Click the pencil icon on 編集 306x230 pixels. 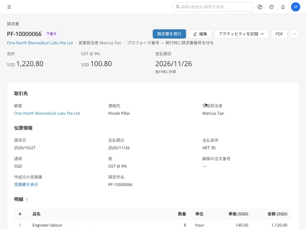pyautogui.click(x=195, y=34)
